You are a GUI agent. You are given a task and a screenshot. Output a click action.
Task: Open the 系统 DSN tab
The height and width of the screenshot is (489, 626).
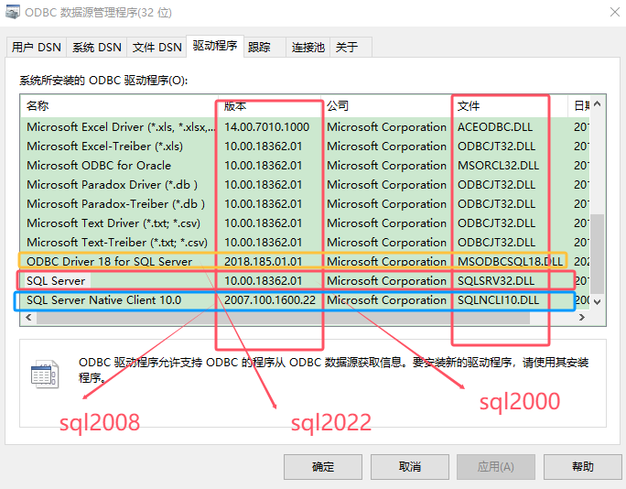[x=97, y=47]
